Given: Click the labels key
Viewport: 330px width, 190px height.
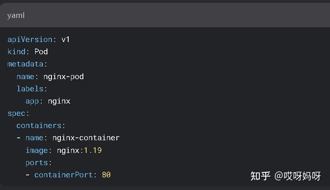Looking at the screenshot, I should point(30,89).
